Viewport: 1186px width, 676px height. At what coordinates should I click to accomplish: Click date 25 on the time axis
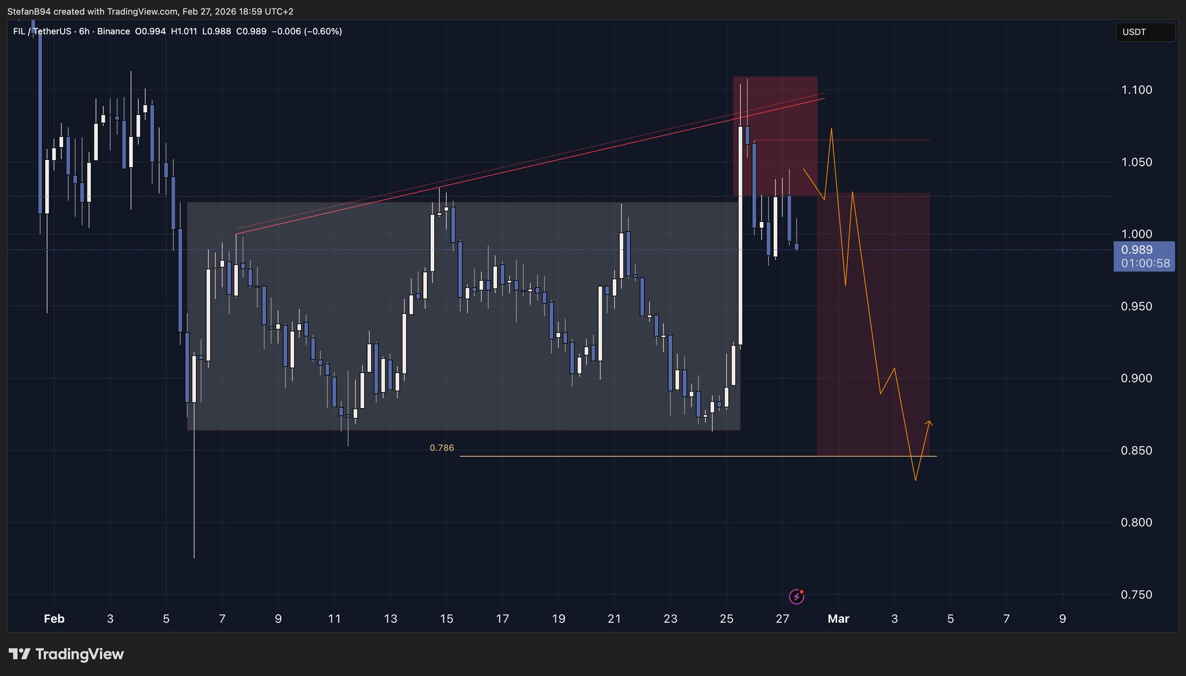[726, 619]
